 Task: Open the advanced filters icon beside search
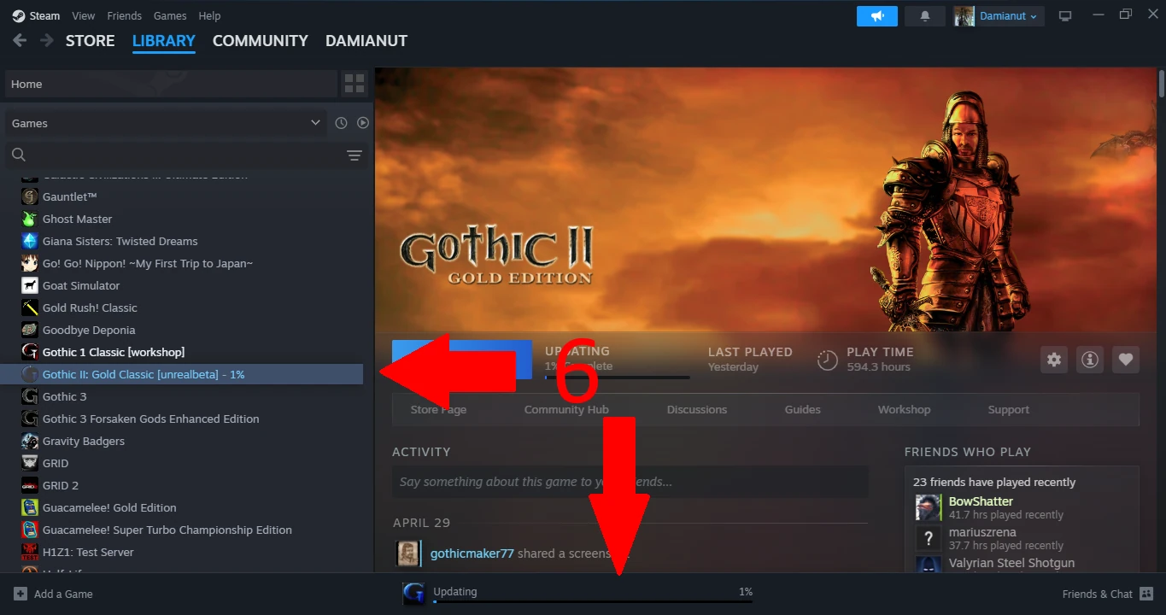354,155
